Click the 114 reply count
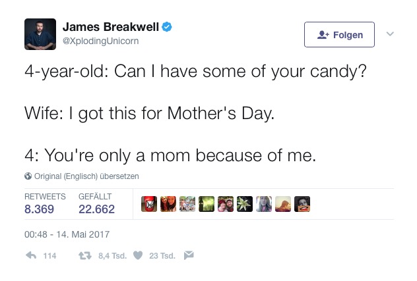Viewport: 417px width, 281px height. coord(49,256)
